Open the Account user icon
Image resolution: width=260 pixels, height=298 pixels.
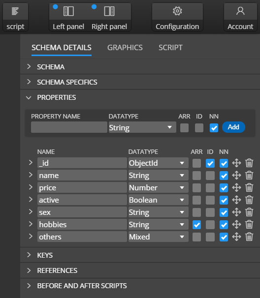tap(240, 11)
